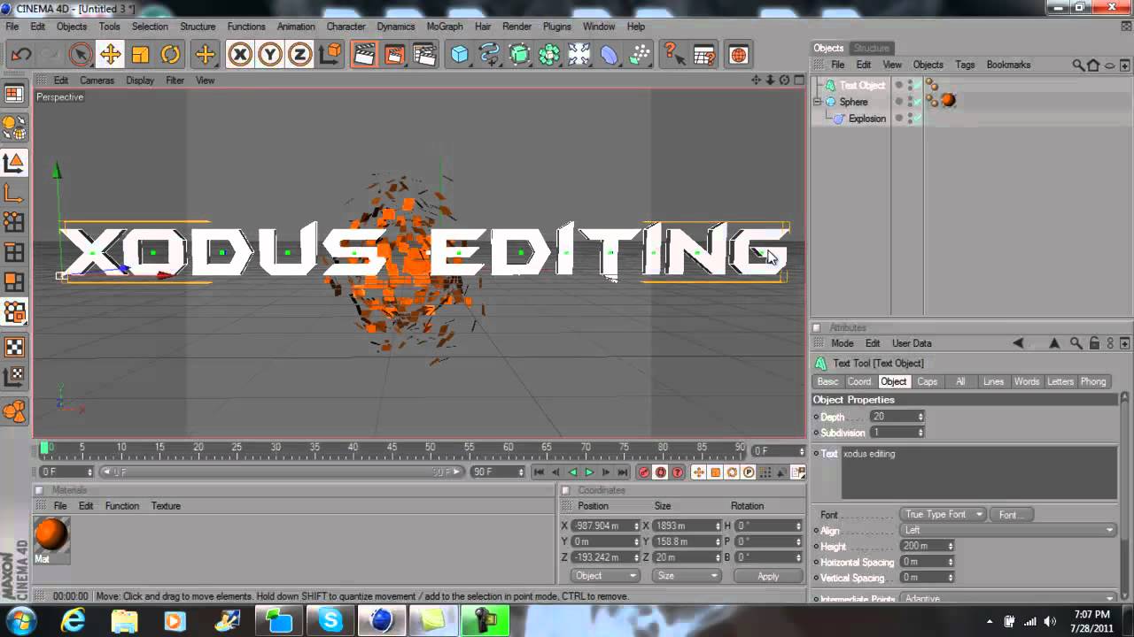Switch to the Caps attribute tab
The height and width of the screenshot is (637, 1134).
927,381
